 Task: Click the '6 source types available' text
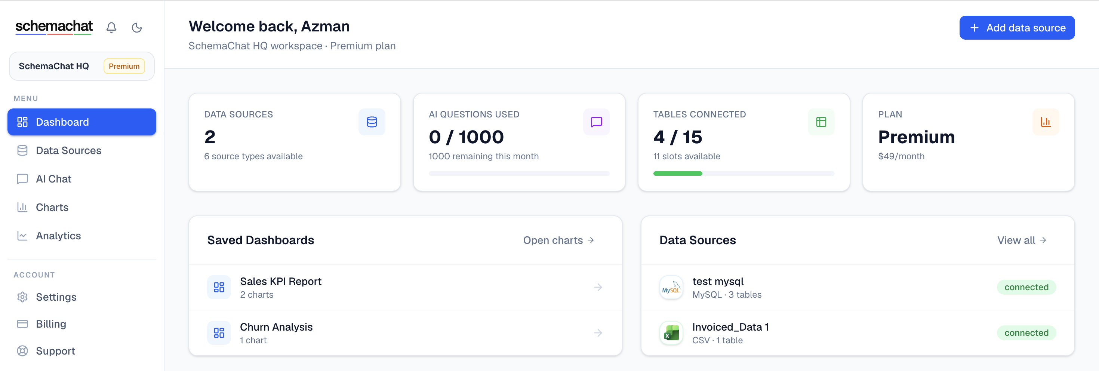(253, 156)
